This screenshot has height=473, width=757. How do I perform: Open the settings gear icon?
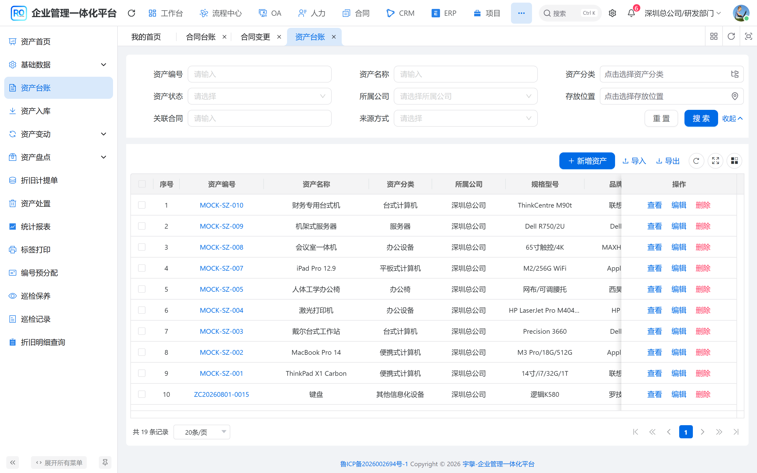click(x=612, y=13)
